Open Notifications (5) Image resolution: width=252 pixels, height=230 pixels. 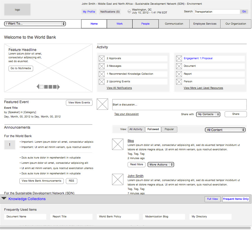[x=110, y=12]
